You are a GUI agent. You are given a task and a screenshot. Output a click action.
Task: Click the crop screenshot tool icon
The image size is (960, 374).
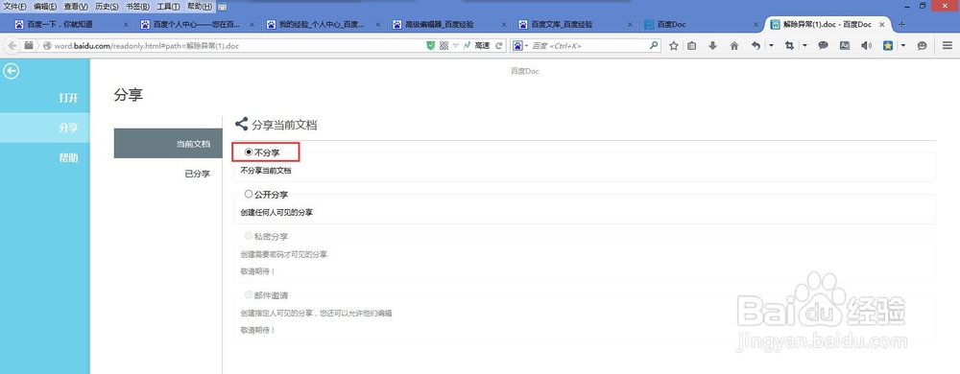[789, 45]
